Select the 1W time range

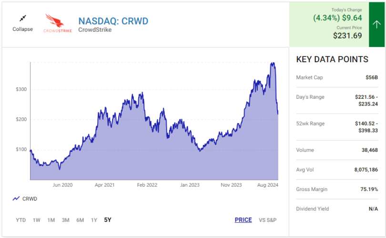[37, 220]
